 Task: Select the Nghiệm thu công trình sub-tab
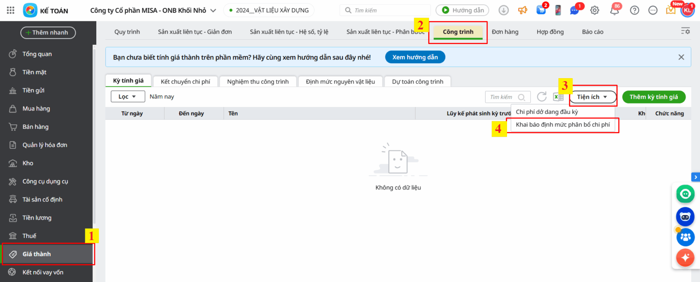point(258,82)
